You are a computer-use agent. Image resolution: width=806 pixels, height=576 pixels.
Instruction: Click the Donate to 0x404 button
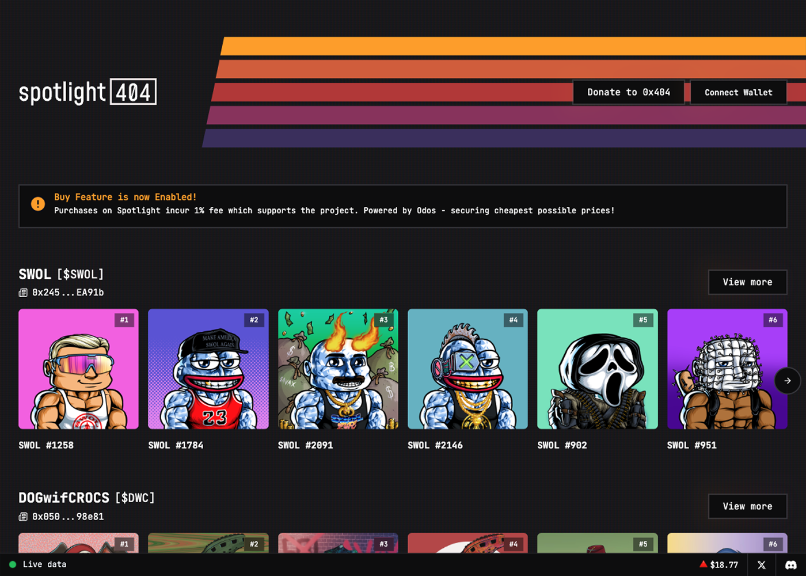pyautogui.click(x=629, y=92)
